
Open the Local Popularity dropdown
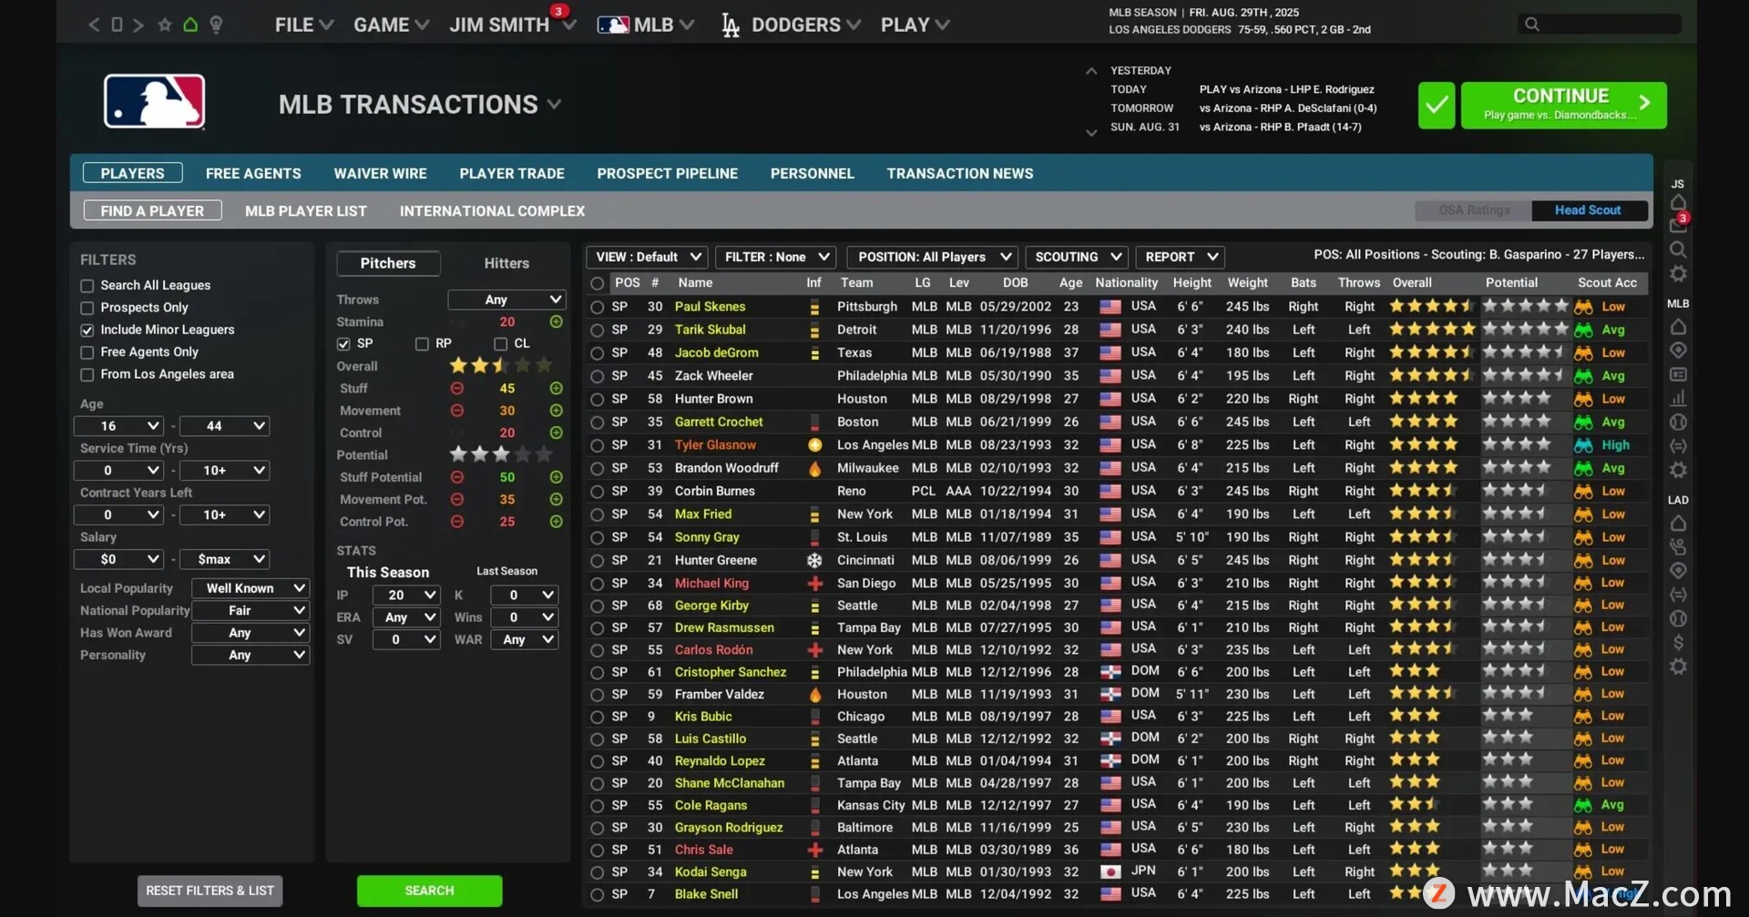[251, 588]
